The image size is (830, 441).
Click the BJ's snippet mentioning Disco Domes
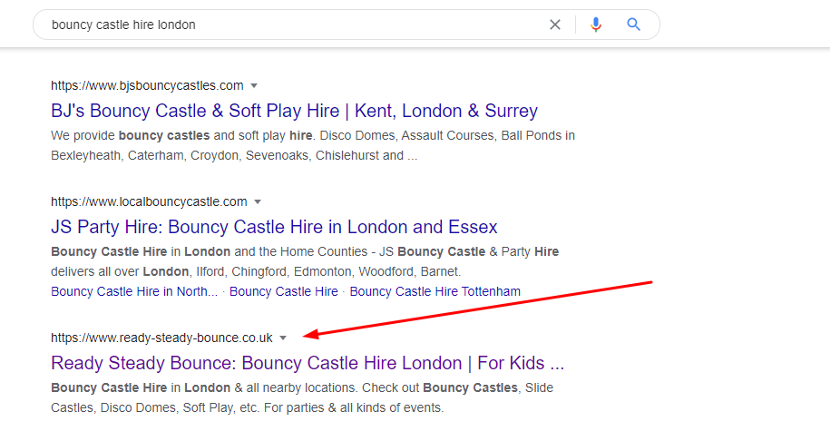(x=313, y=145)
